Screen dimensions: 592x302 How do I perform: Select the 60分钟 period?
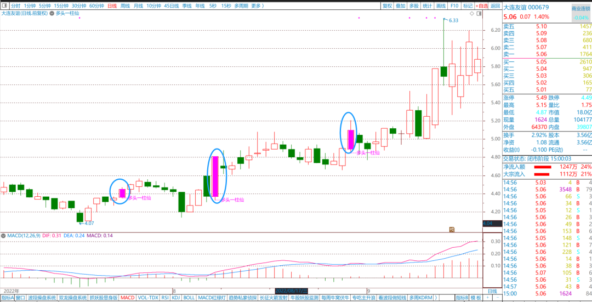point(96,5)
